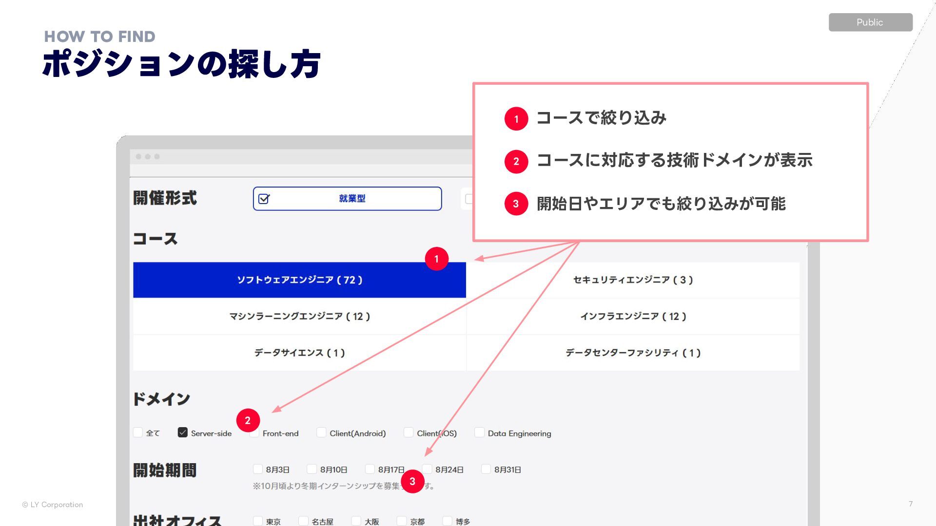
Task: Click the Public label badge
Action: [870, 22]
